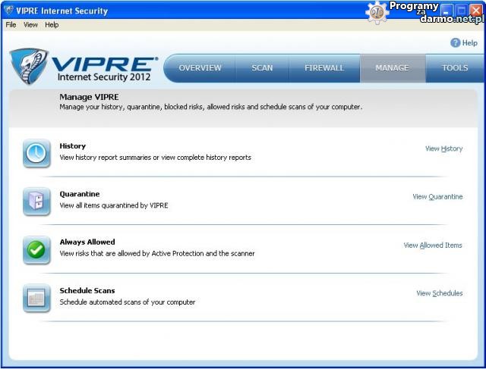Click the History clock icon

(36, 153)
